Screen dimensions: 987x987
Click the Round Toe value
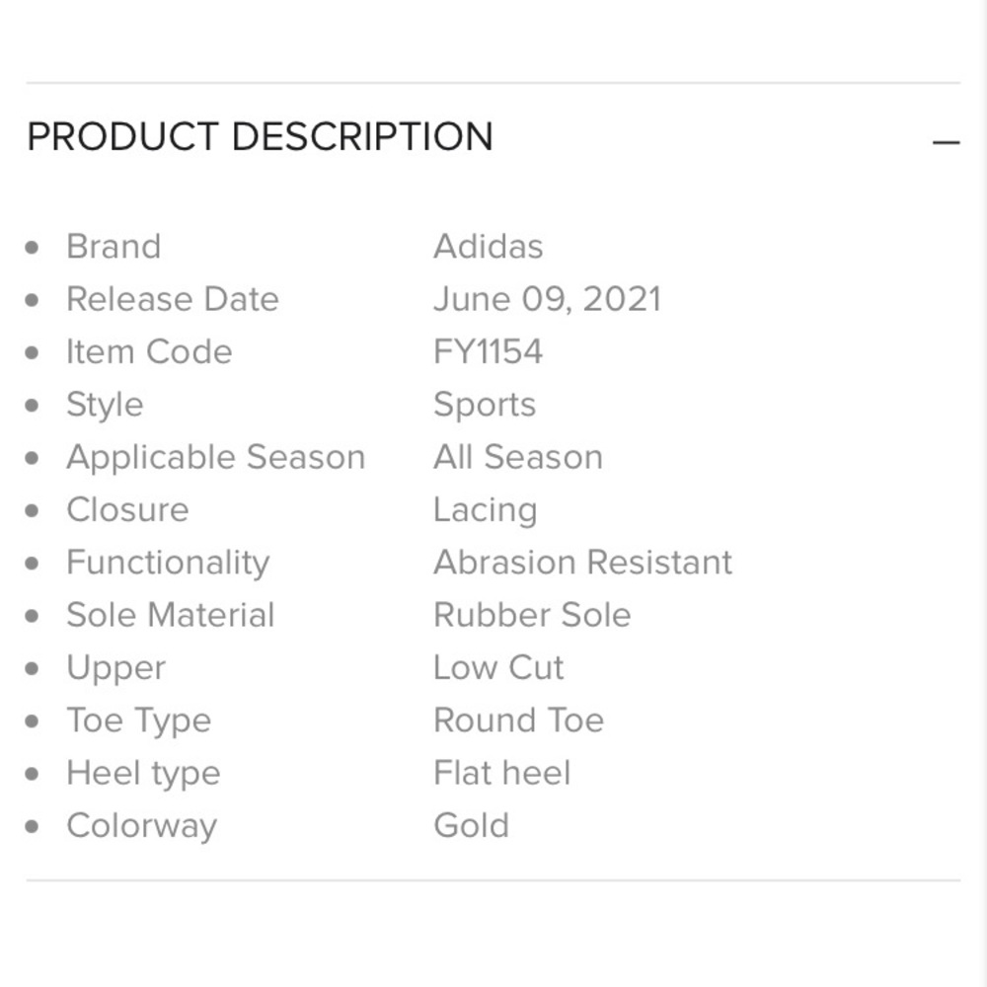(x=518, y=721)
